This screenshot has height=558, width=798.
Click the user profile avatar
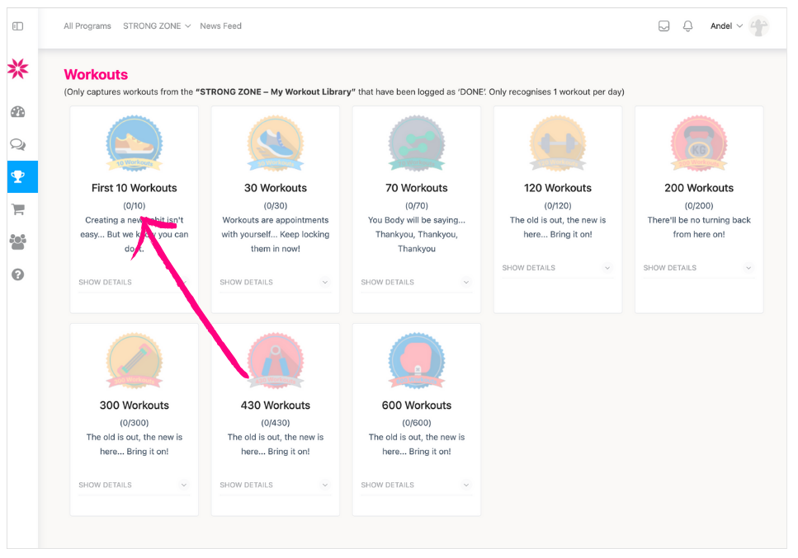click(x=758, y=26)
